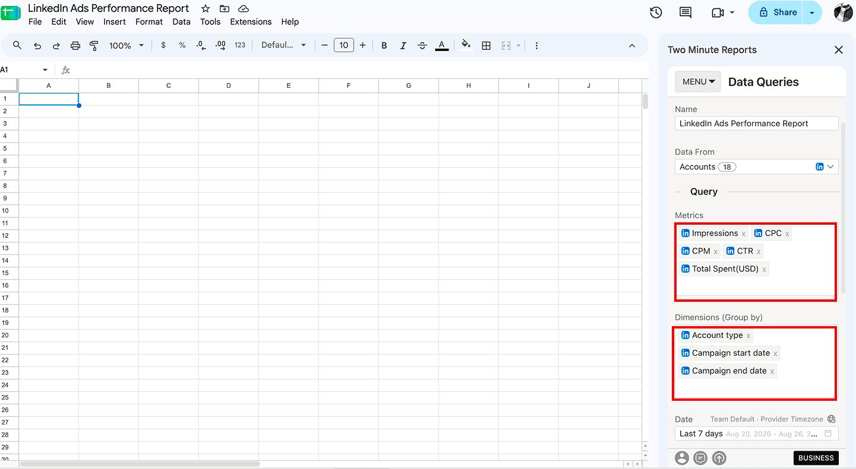
Task: Remove the Impressions metric chip
Action: tap(743, 234)
